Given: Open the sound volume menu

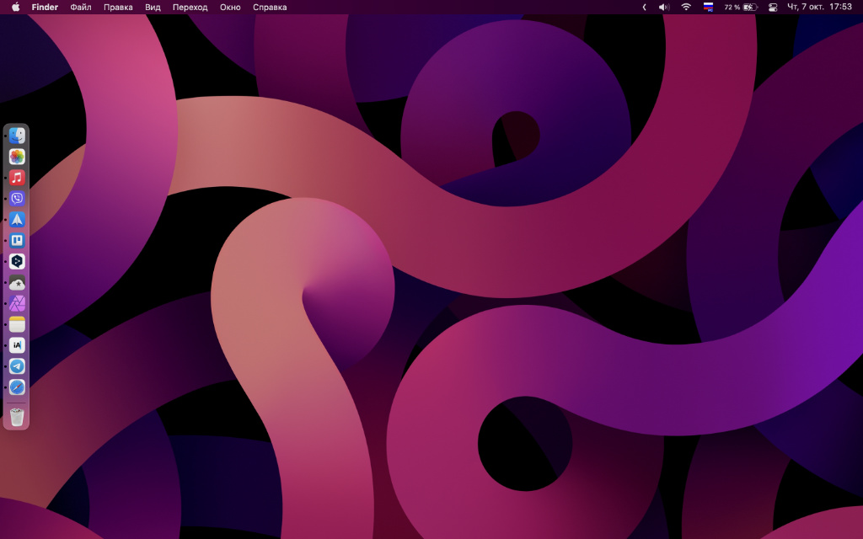Looking at the screenshot, I should pyautogui.click(x=663, y=7).
